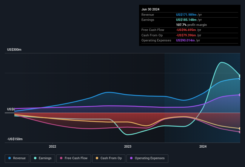Click the 2022 x-axis label

(53, 146)
